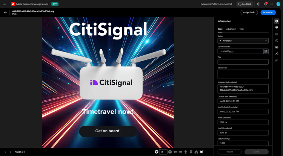The image size is (283, 156).
Task: Click the asset filename in header
Action: point(33,11)
